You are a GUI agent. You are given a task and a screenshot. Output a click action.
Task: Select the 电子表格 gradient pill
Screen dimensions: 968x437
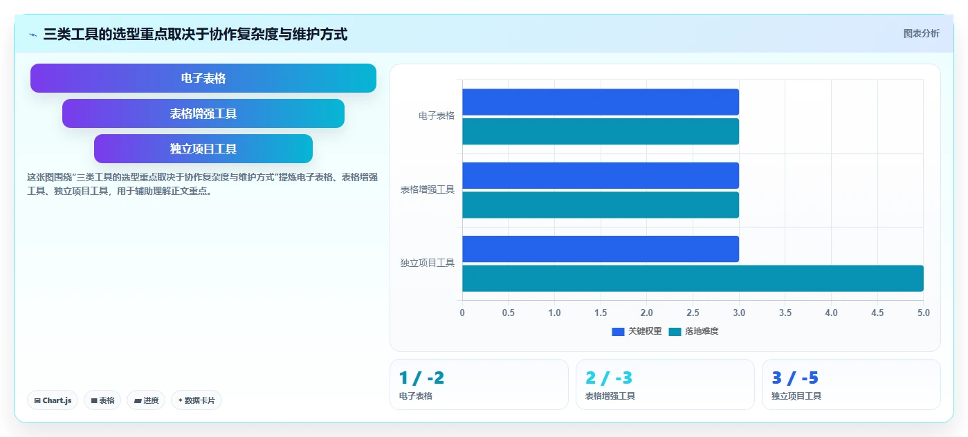point(203,78)
